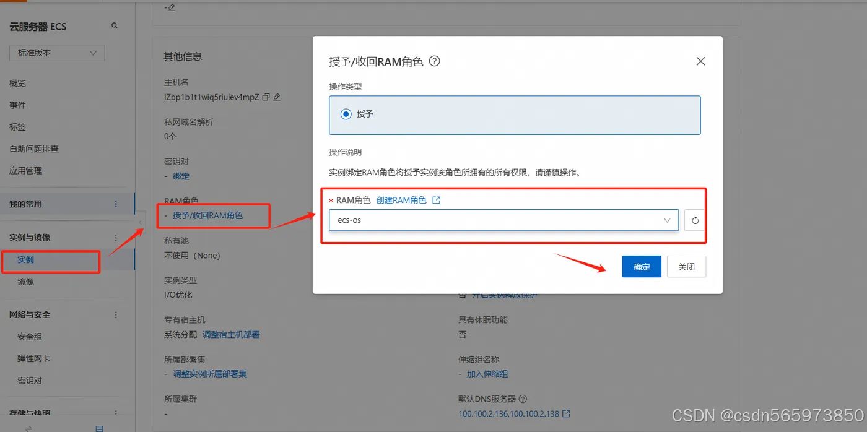The width and height of the screenshot is (867, 432).
Task: Open the 标准版本 version dropdown
Action: (x=56, y=53)
